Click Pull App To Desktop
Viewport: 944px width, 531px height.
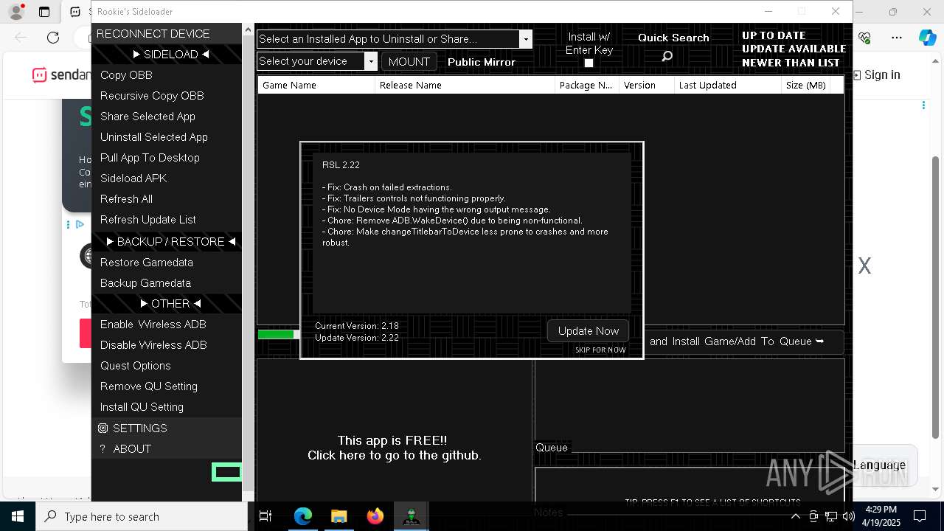pos(167,158)
